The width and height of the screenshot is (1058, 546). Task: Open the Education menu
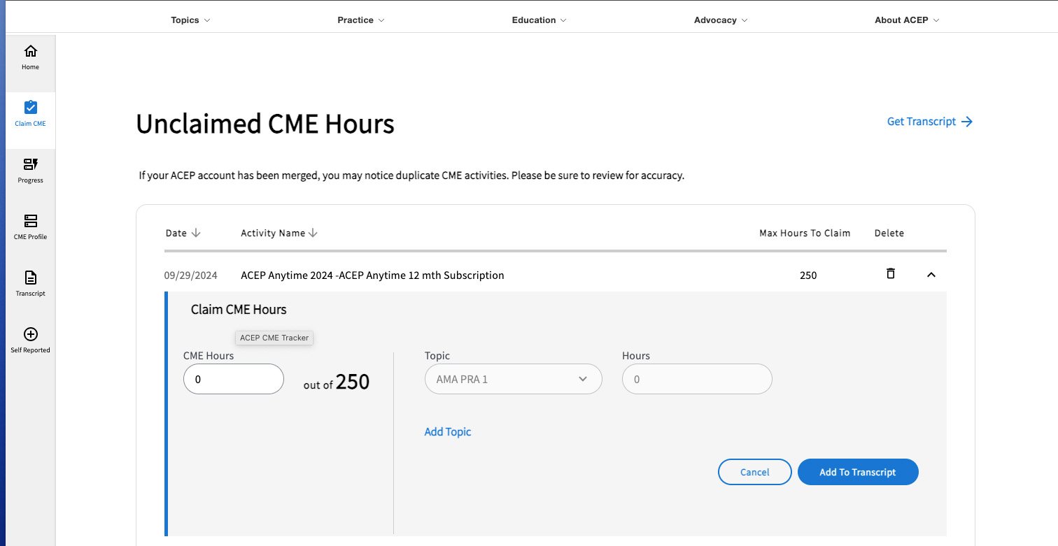coord(539,20)
